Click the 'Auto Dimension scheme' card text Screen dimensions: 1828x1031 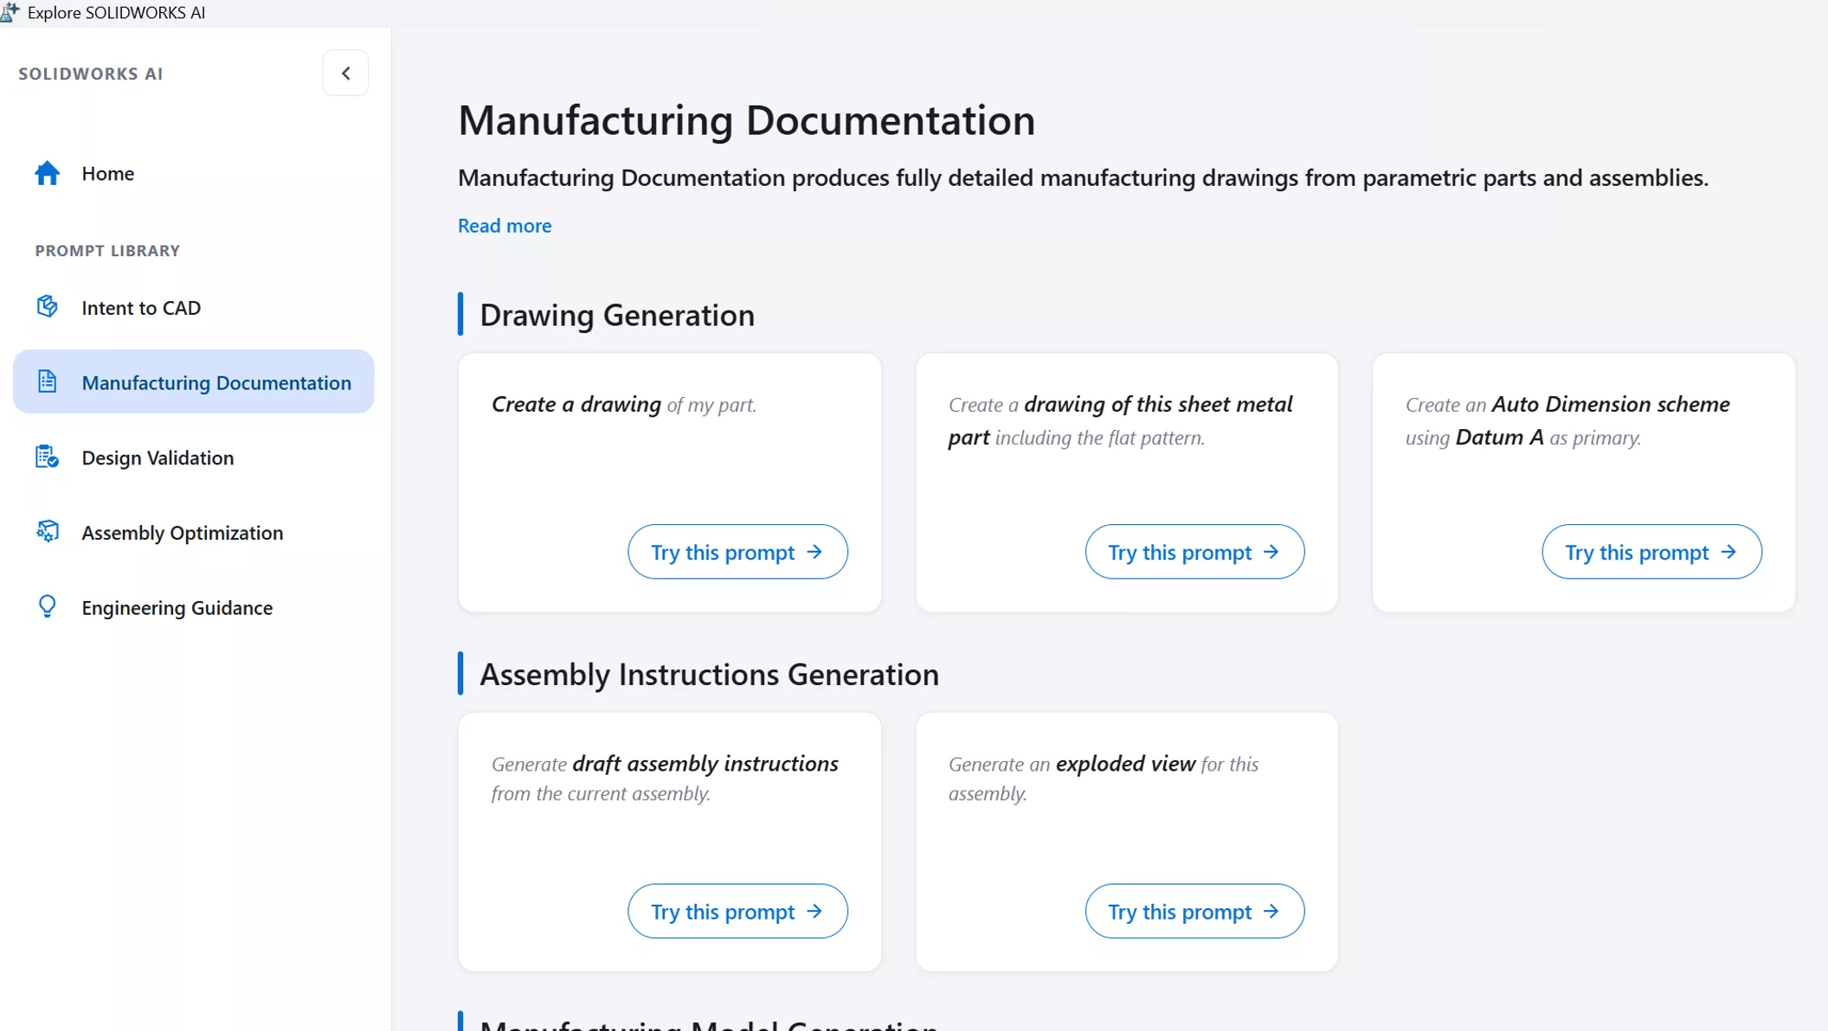(x=1567, y=420)
